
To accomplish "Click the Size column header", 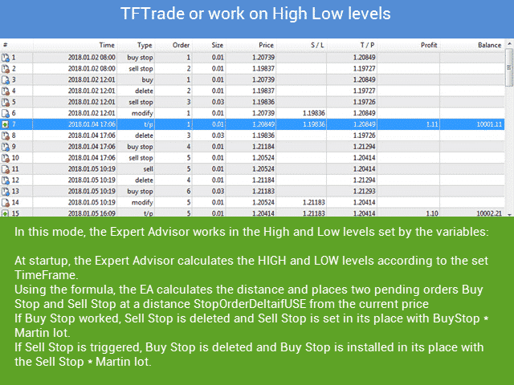I will pos(218,45).
